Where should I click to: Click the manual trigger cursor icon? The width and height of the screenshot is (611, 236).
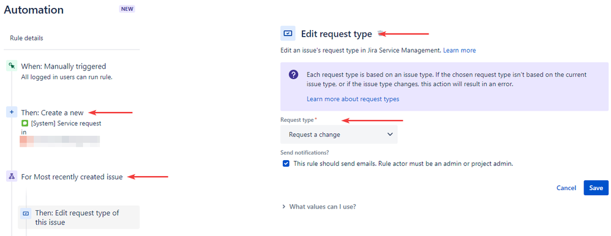coord(11,66)
